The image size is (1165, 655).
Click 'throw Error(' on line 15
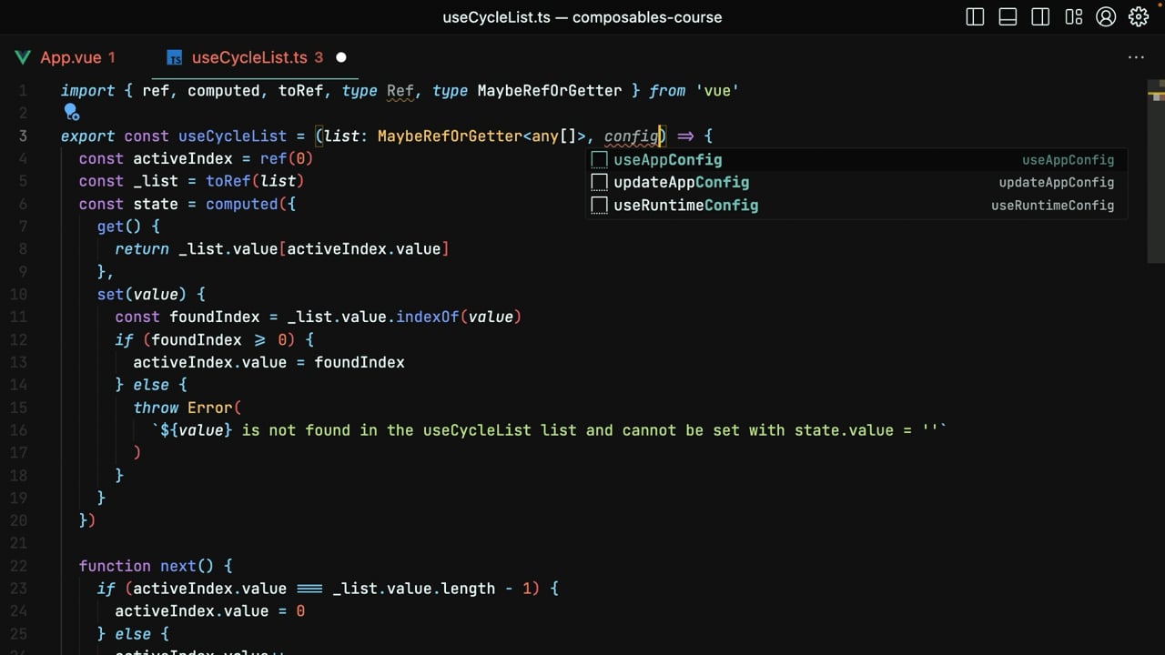187,408
